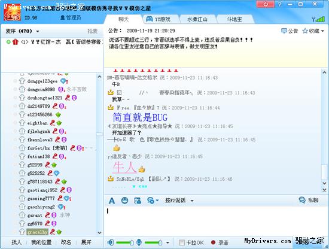Click the 公告 announcement button
329x249 pixels.
point(290,31)
